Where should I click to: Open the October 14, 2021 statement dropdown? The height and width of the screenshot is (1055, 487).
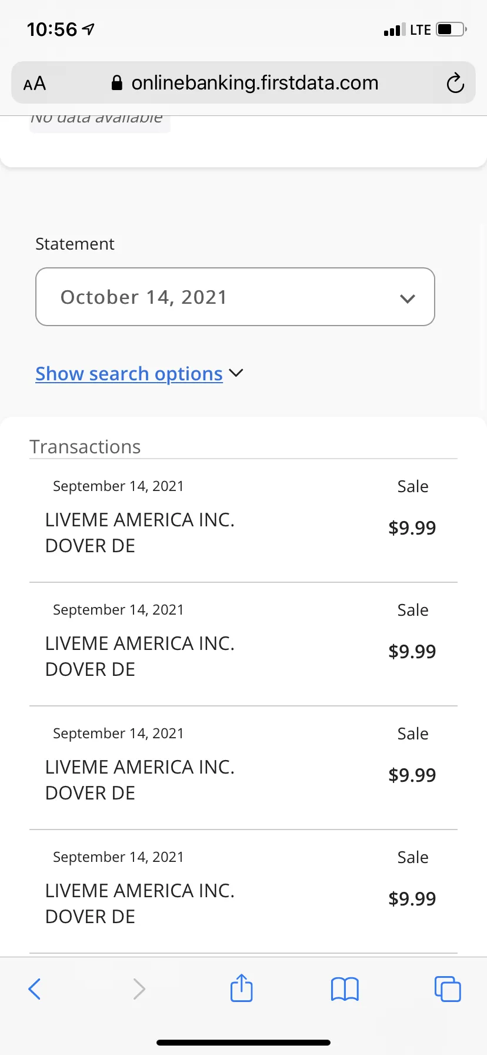(x=235, y=297)
